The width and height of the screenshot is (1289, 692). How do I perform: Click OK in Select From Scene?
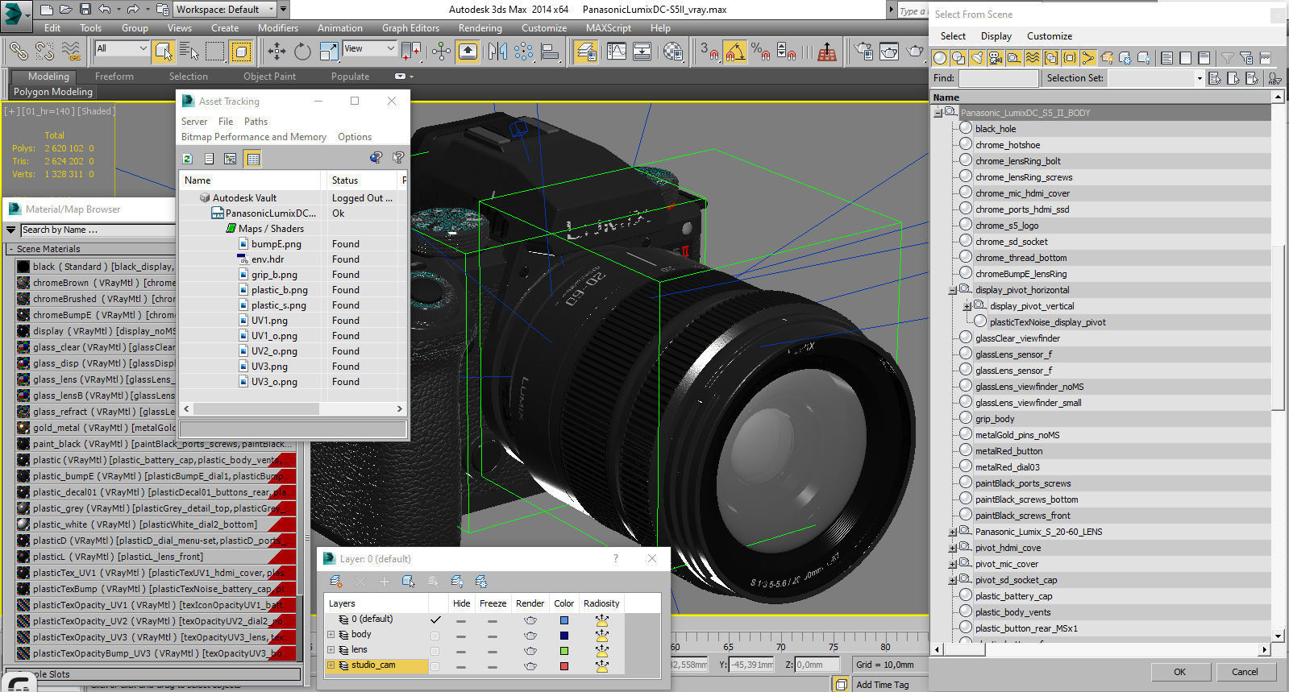coord(1179,672)
